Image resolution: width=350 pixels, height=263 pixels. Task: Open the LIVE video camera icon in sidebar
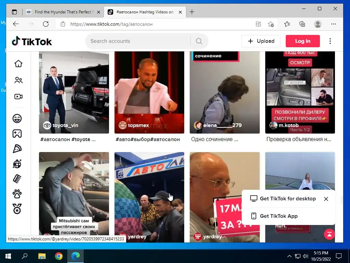pos(18,96)
